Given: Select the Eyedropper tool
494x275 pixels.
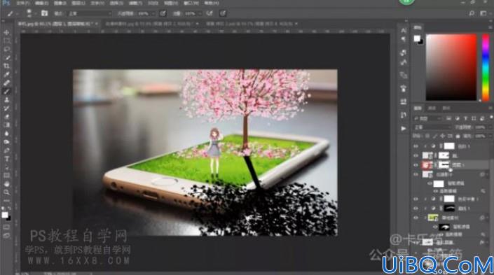Looking at the screenshot, I should [x=6, y=75].
